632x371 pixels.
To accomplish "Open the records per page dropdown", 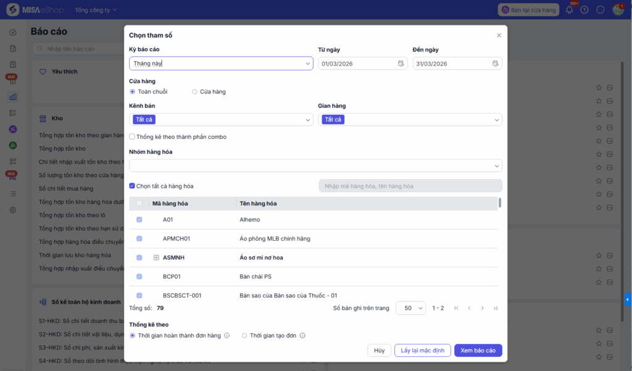I will [410, 308].
